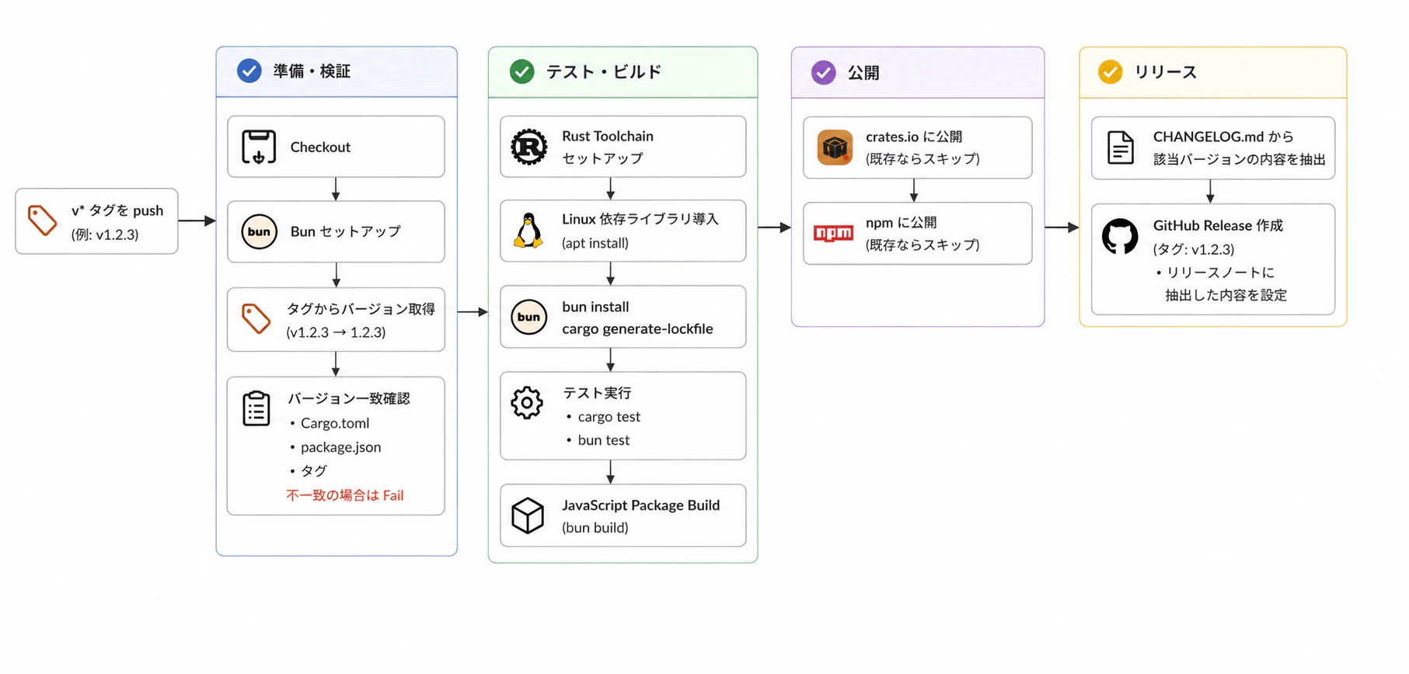Click the gear icon in テスト実行
Screen dimensions: 1409x674
pos(527,402)
